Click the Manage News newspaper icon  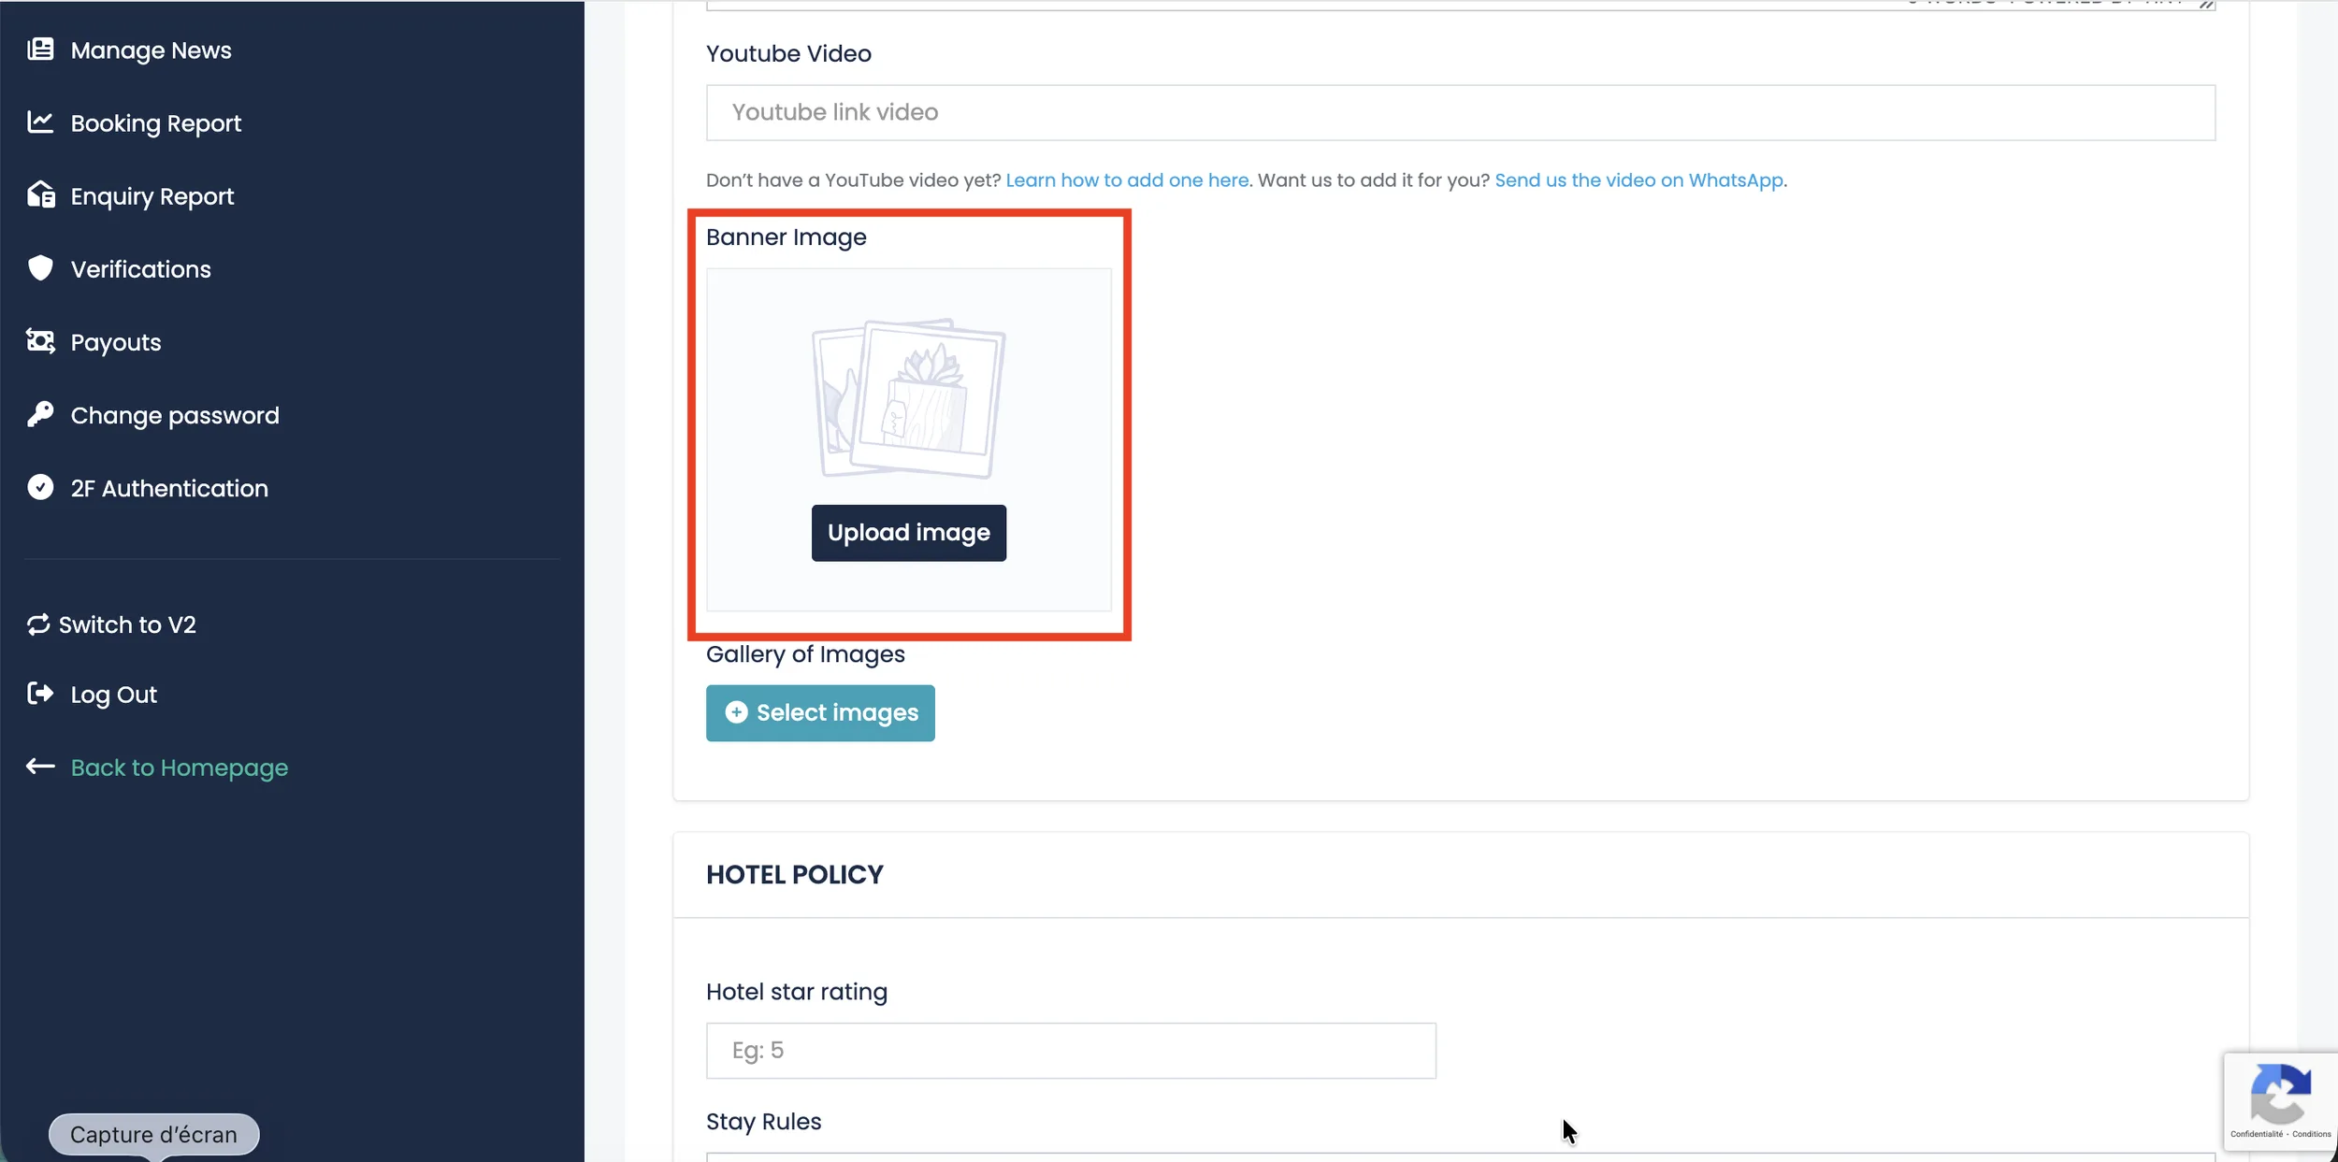click(x=40, y=50)
